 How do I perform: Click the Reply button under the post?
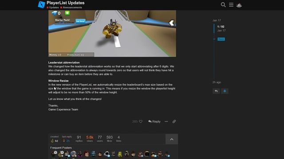click(154, 121)
